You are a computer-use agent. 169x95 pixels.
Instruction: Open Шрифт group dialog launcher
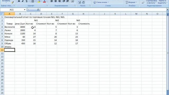[x=47, y=6]
